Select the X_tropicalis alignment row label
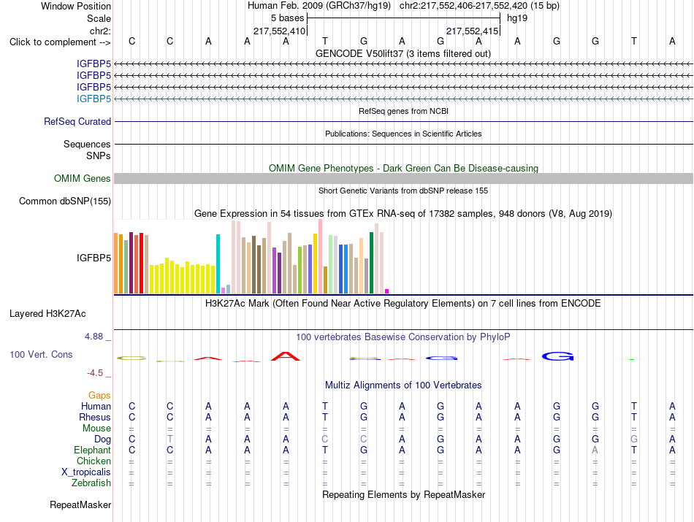 [86, 472]
